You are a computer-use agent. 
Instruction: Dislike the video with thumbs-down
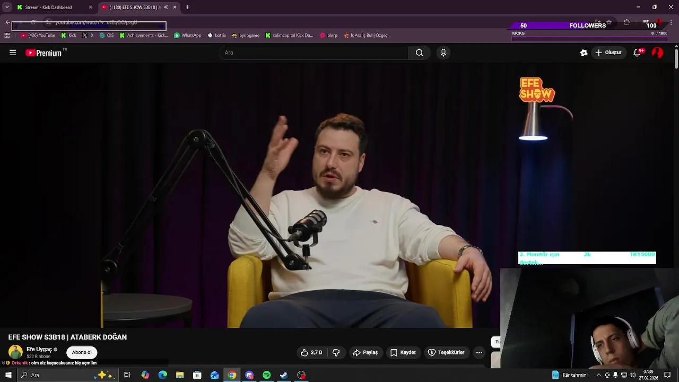pos(336,352)
